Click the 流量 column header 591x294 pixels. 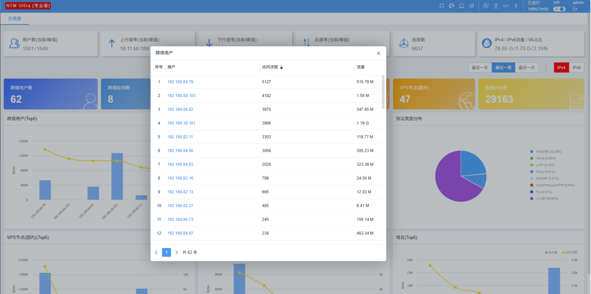(x=361, y=67)
